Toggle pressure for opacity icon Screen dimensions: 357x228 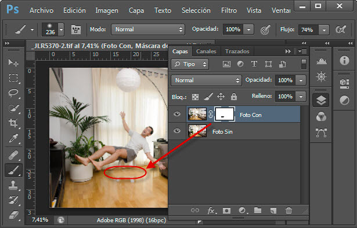click(265, 30)
